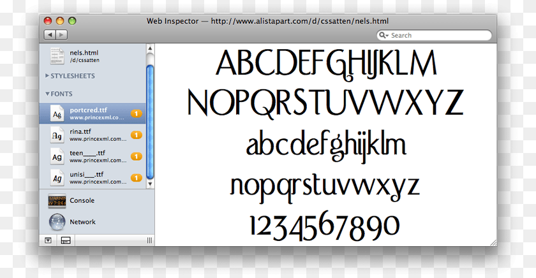
Task: Click the unisi___.ttf font preview icon
Action: pos(57,179)
